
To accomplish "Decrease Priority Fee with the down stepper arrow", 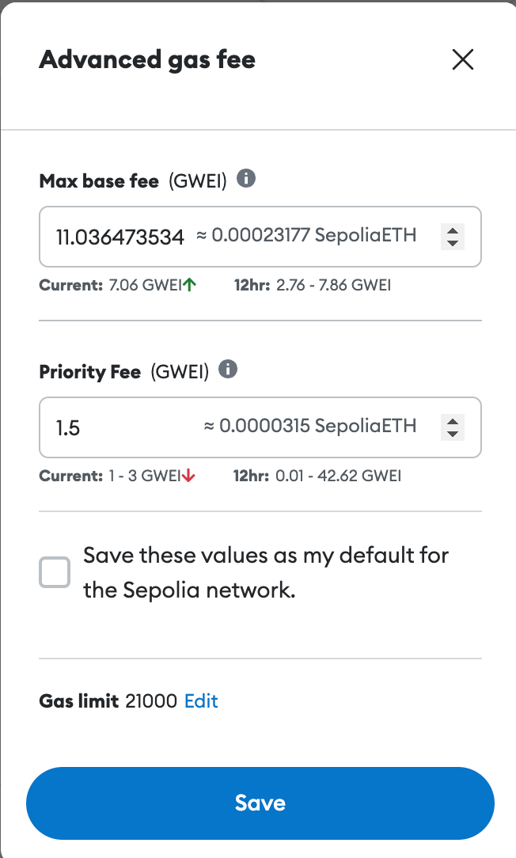I will [453, 435].
